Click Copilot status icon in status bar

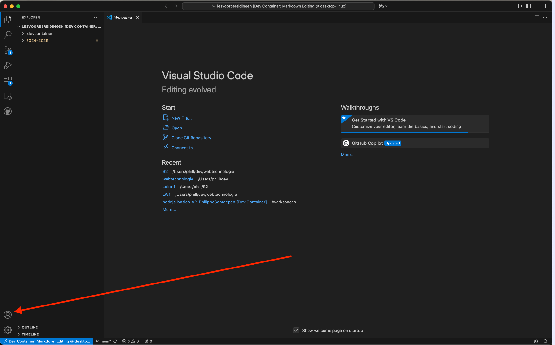click(536, 341)
